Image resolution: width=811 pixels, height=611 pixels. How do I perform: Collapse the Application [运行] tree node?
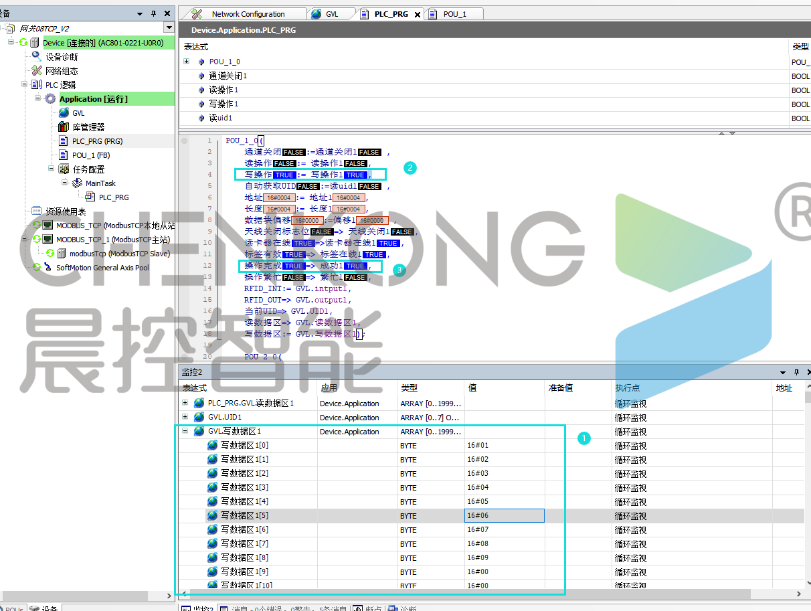[x=38, y=99]
